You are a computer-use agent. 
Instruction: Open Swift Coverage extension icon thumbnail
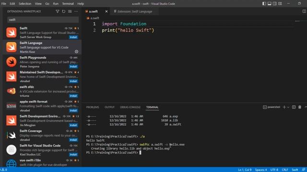(12, 135)
